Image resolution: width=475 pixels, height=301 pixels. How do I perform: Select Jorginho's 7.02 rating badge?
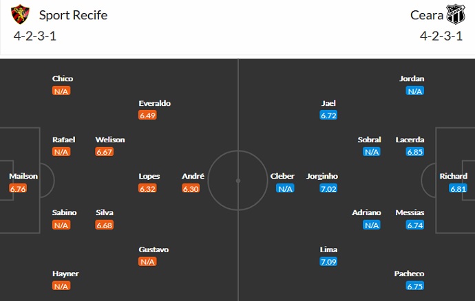tap(328, 188)
